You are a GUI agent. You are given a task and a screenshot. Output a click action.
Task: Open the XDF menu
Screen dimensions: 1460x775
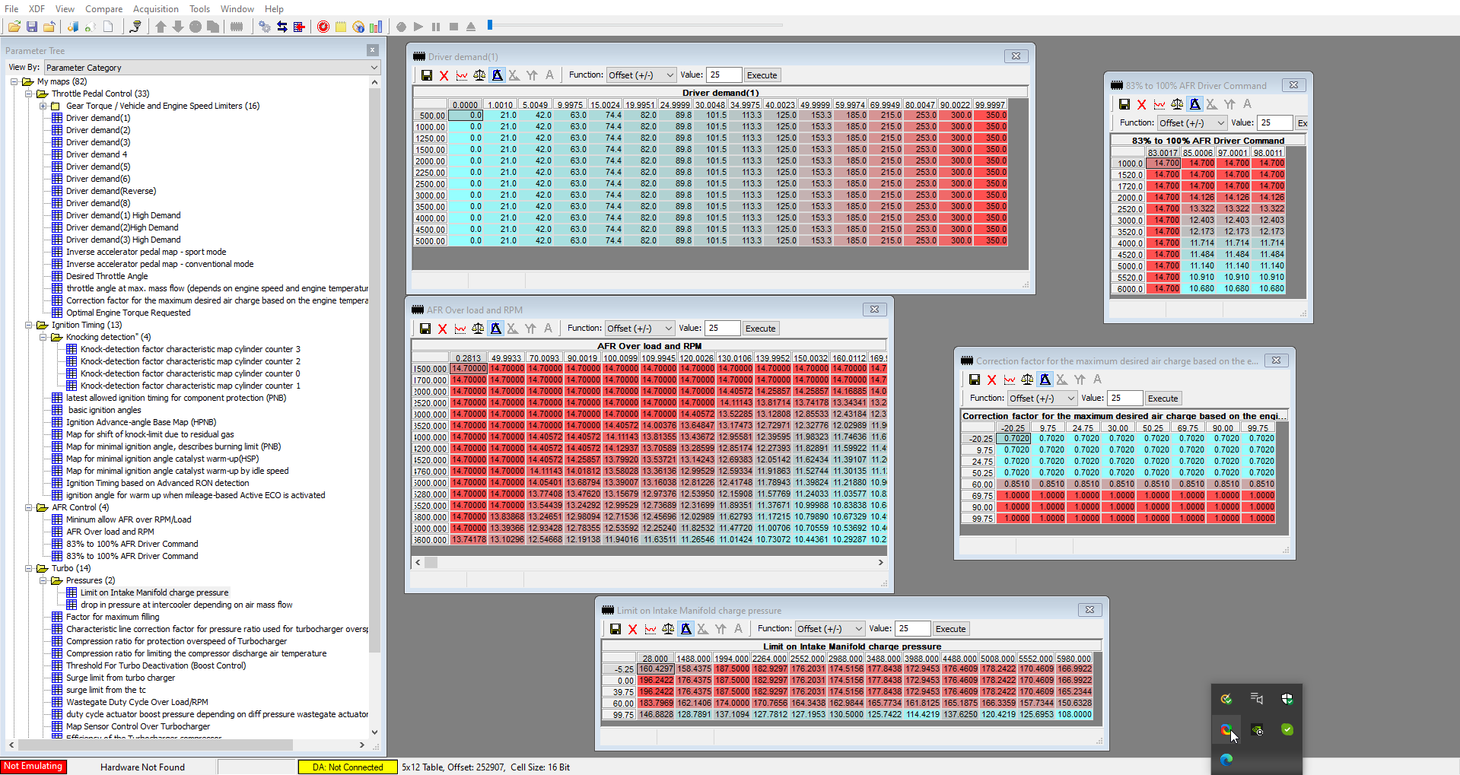coord(37,9)
